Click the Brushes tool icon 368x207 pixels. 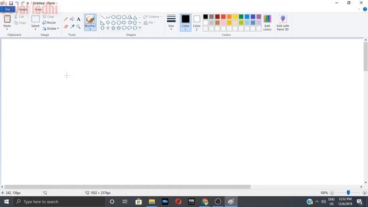(90, 19)
